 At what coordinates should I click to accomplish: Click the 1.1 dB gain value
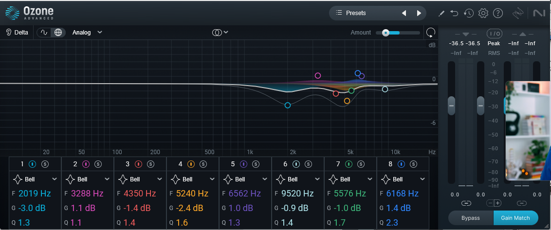coord(83,208)
